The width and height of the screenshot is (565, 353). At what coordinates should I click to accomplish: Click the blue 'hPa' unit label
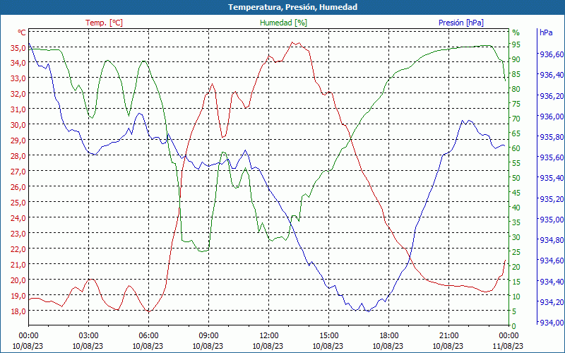(x=546, y=32)
